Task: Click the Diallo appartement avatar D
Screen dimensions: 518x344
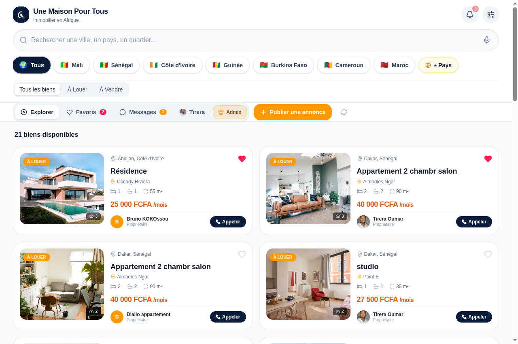Action: (x=117, y=317)
